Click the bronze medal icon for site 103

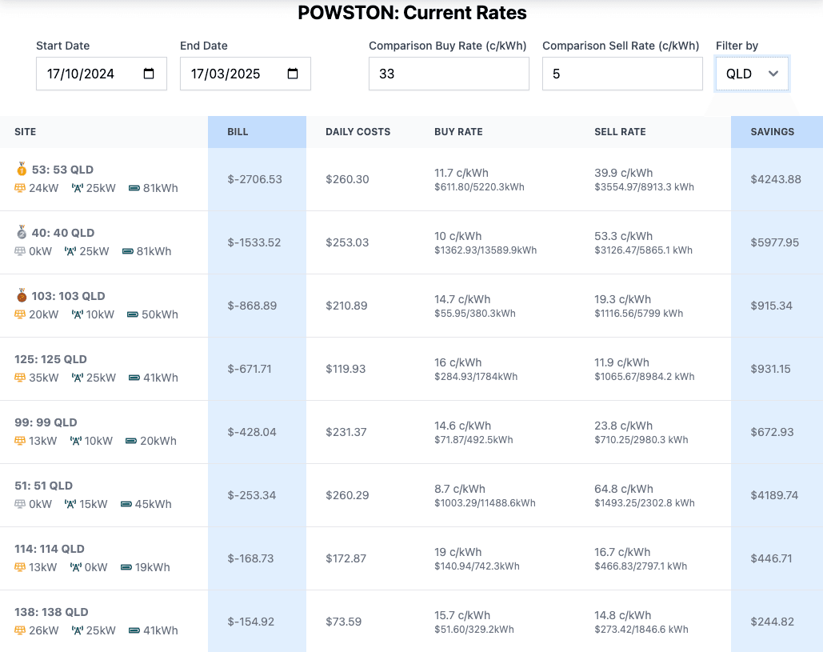[x=22, y=295]
